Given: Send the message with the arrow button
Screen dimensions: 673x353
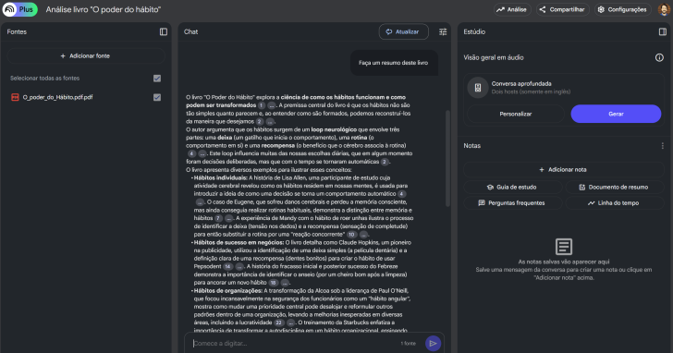Looking at the screenshot, I should (433, 344).
